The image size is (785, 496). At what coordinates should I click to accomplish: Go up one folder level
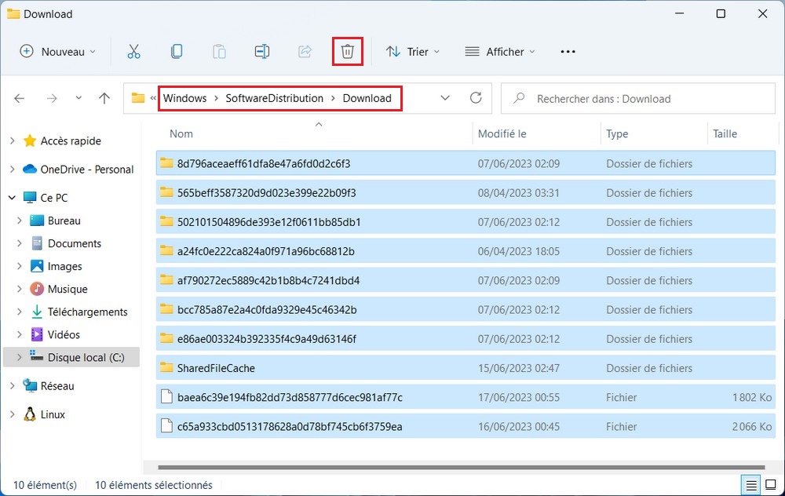click(104, 98)
